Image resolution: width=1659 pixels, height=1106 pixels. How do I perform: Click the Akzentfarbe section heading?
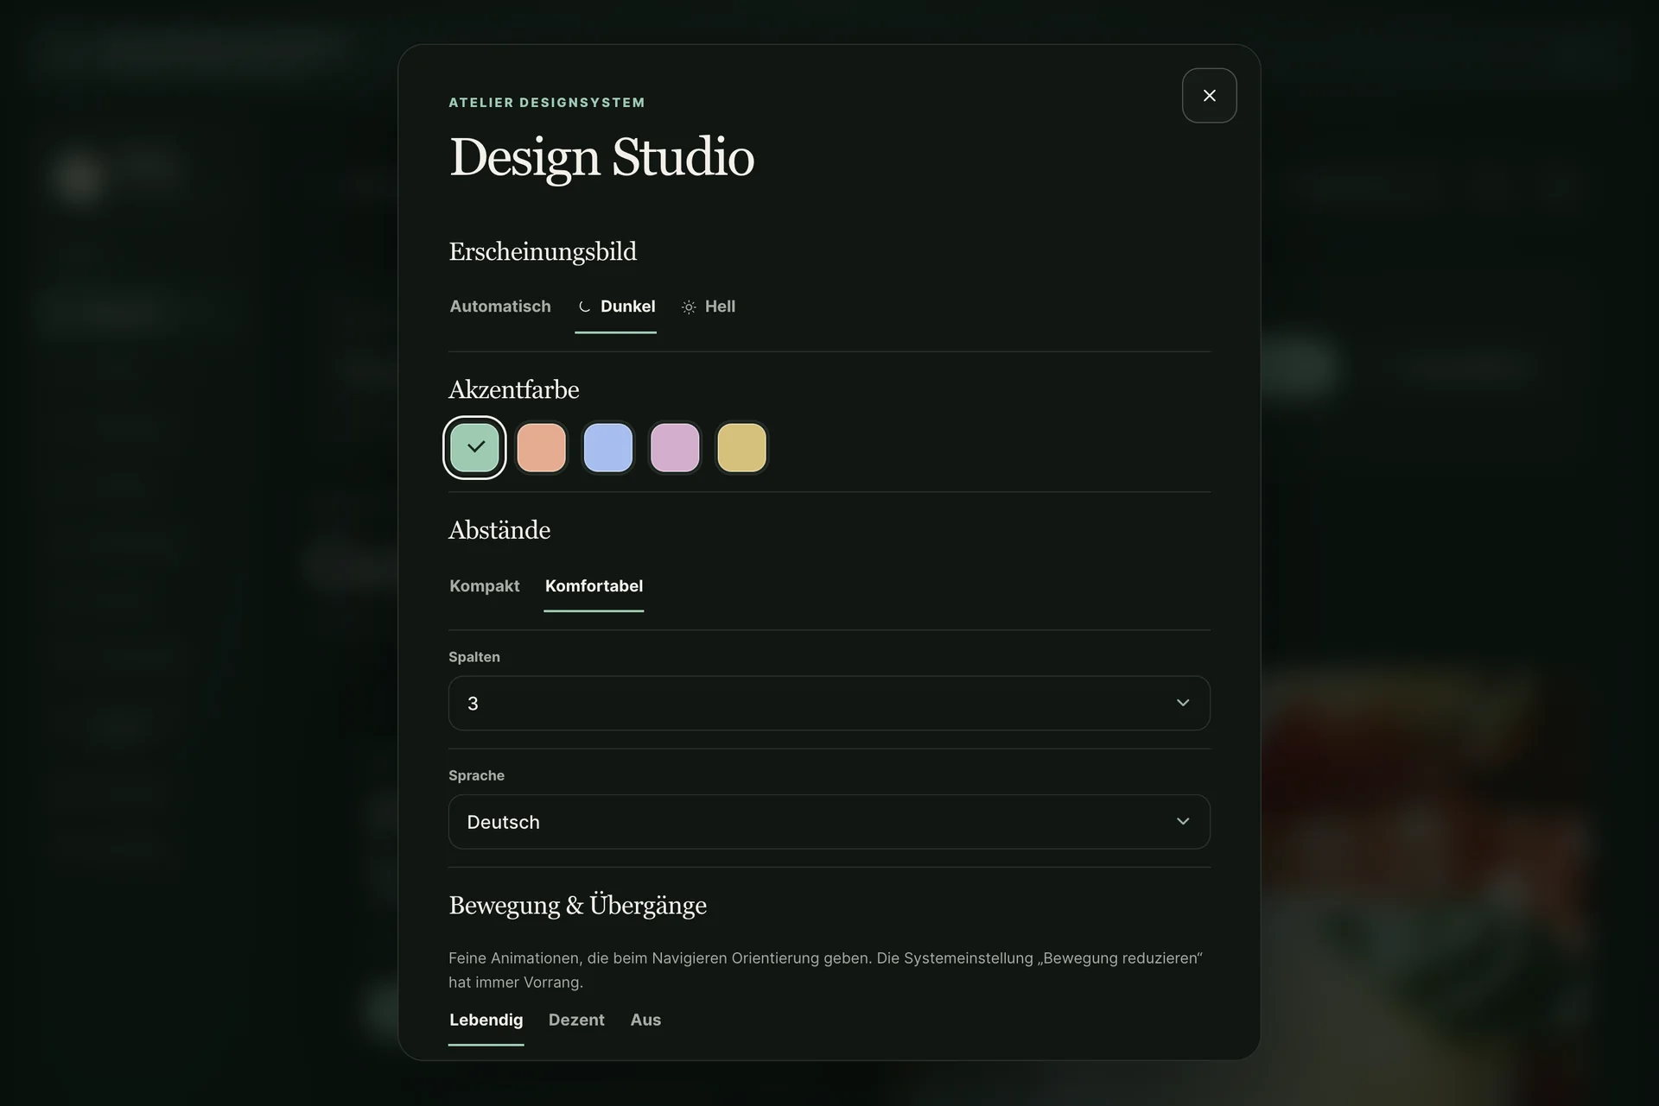point(513,389)
